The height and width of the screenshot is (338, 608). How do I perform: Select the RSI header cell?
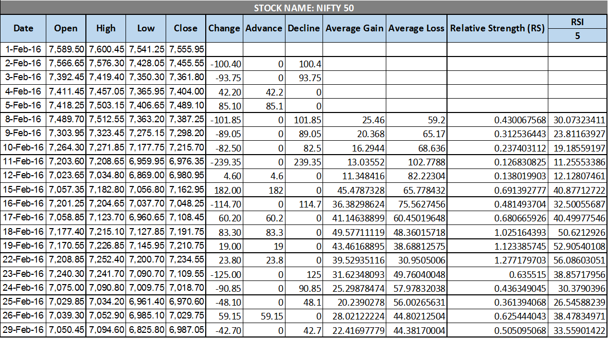pyautogui.click(x=577, y=22)
